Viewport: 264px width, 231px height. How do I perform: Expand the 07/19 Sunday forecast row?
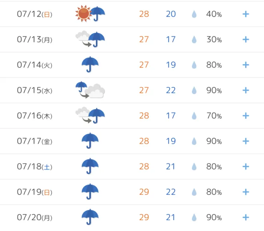[x=246, y=192]
